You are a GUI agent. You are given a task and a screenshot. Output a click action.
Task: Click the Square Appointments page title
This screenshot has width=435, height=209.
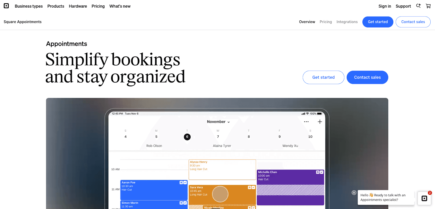(x=23, y=22)
